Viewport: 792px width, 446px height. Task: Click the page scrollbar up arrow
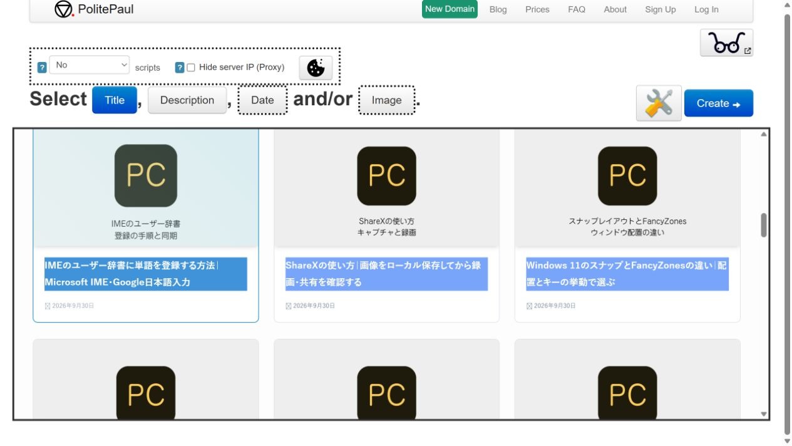[788, 5]
